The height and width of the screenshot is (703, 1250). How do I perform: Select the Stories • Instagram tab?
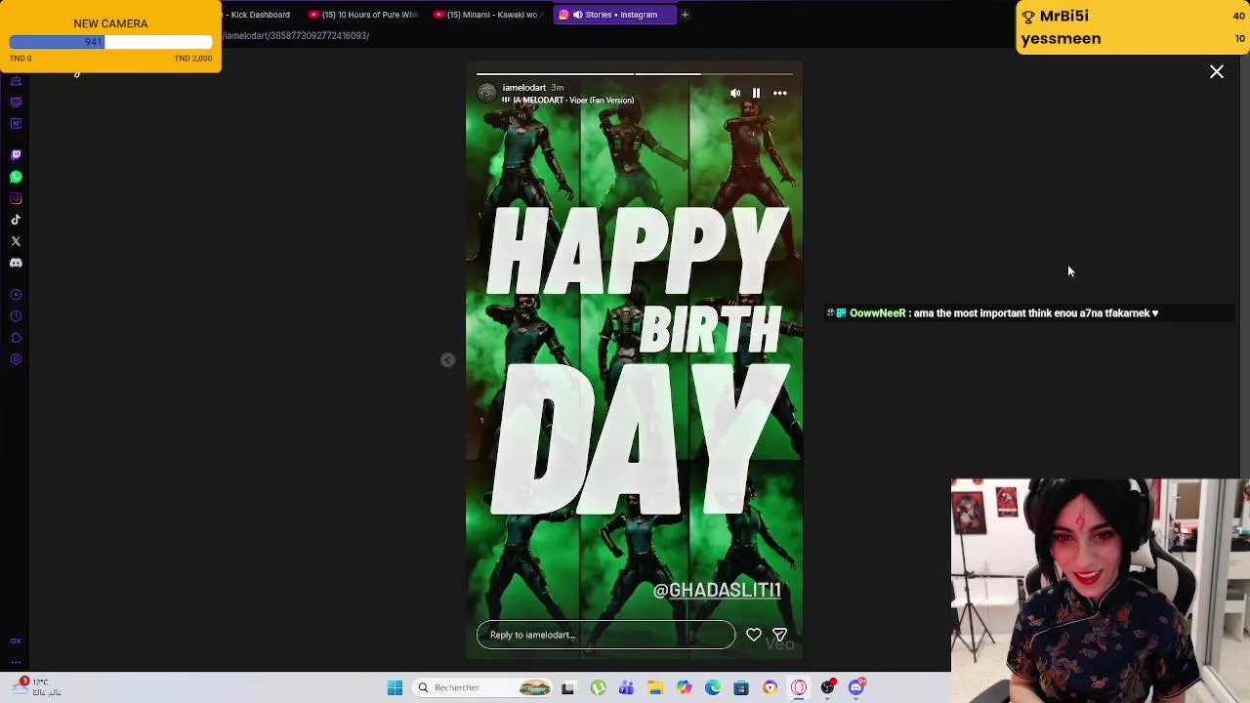point(615,15)
